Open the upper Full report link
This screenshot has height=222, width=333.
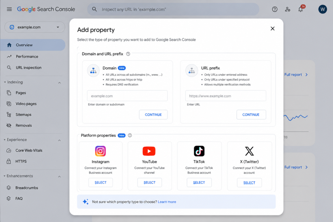tap(296, 75)
